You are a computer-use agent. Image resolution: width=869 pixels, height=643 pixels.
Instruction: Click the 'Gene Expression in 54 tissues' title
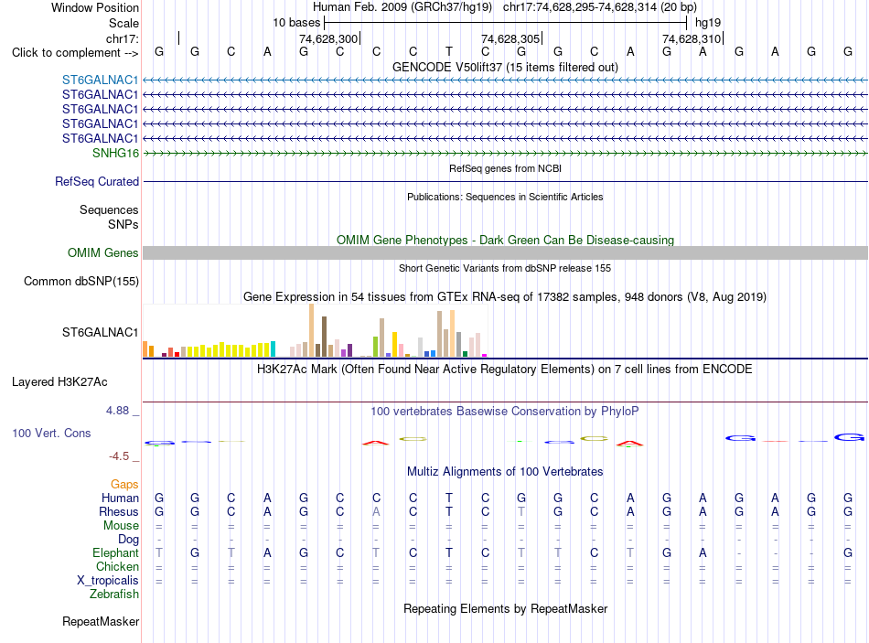tap(505, 296)
